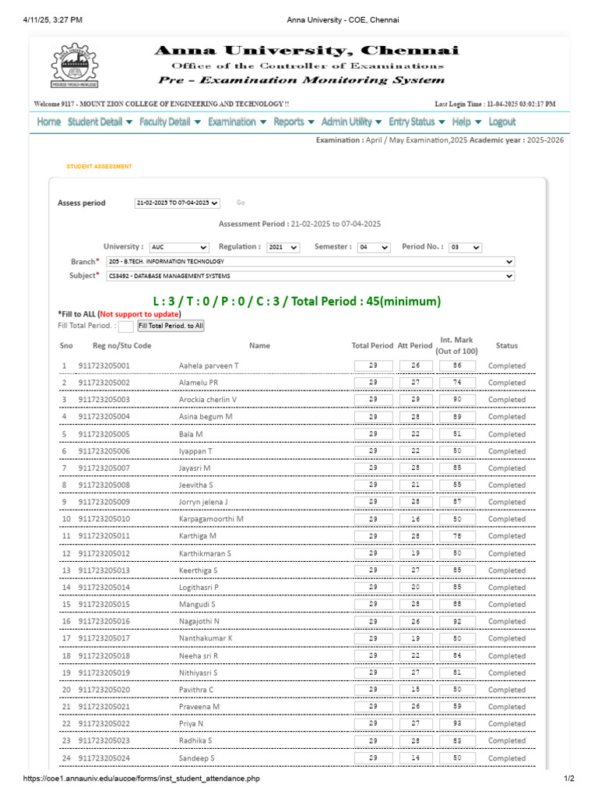
Task: Click Completed status for Jayasri M
Action: coord(506,468)
